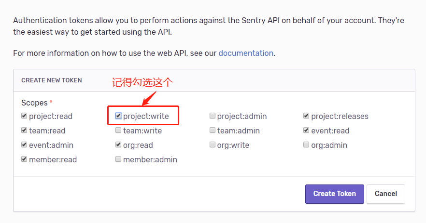Toggle the project:write scope checkbox
The image size is (426, 223).
point(118,116)
